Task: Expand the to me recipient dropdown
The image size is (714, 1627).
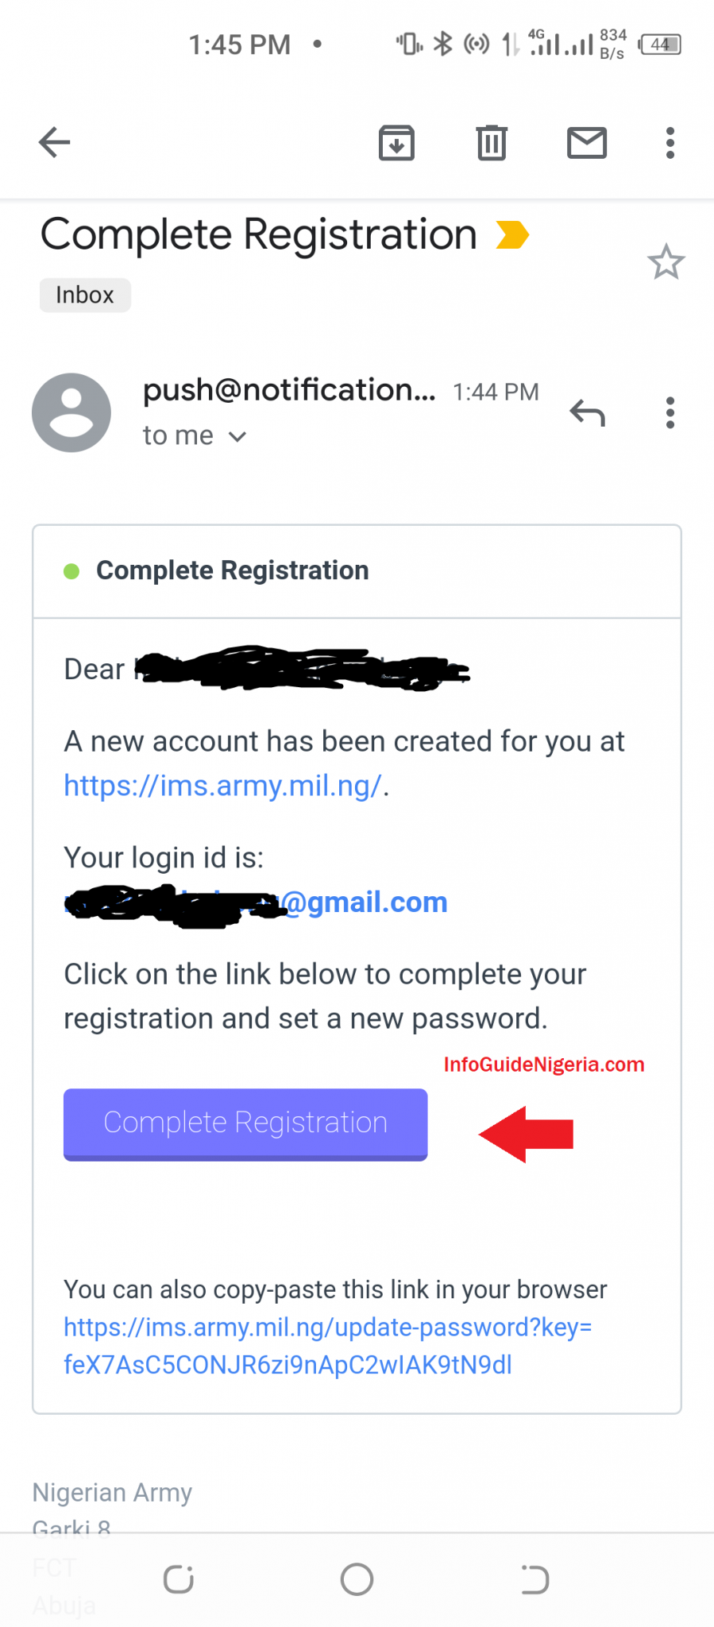Action: (x=237, y=436)
